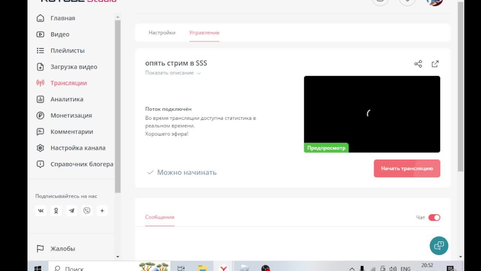Click the sidebar scrollbar down arrow
The image size is (481, 271).
pos(118,257)
